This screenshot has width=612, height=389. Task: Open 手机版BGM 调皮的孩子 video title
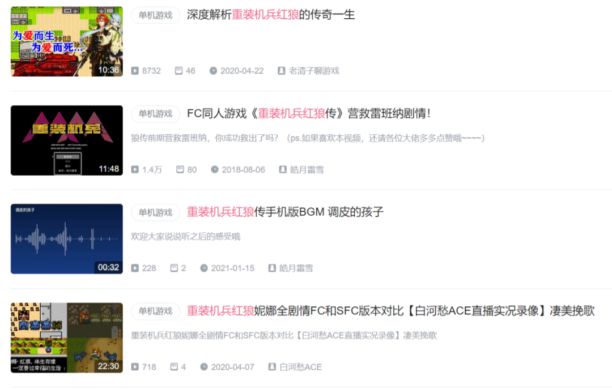coord(285,212)
